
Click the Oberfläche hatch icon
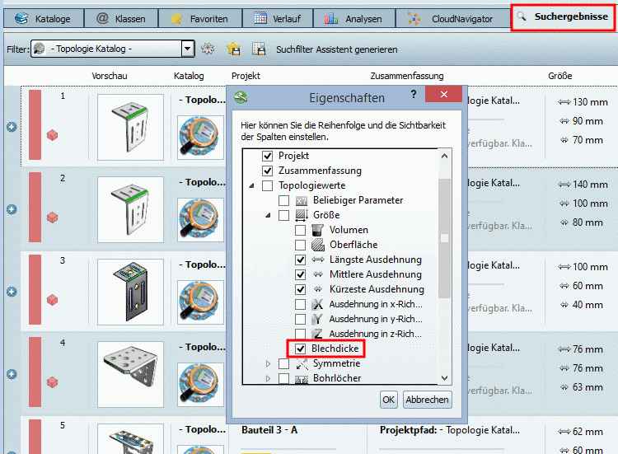[318, 245]
